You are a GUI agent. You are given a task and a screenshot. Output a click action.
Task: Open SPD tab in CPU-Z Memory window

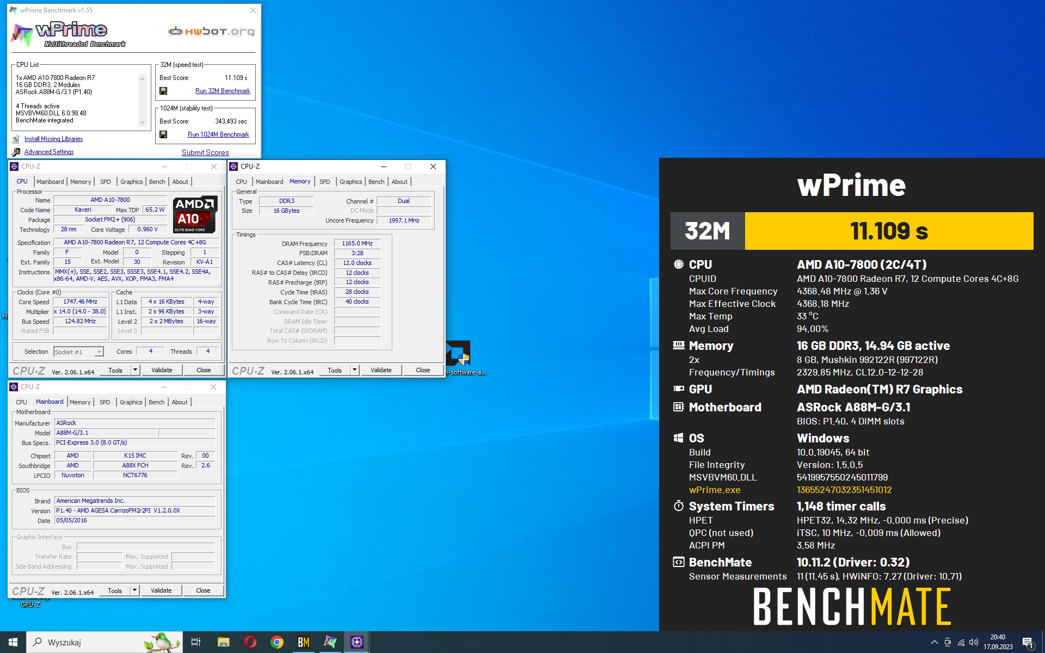pos(325,182)
